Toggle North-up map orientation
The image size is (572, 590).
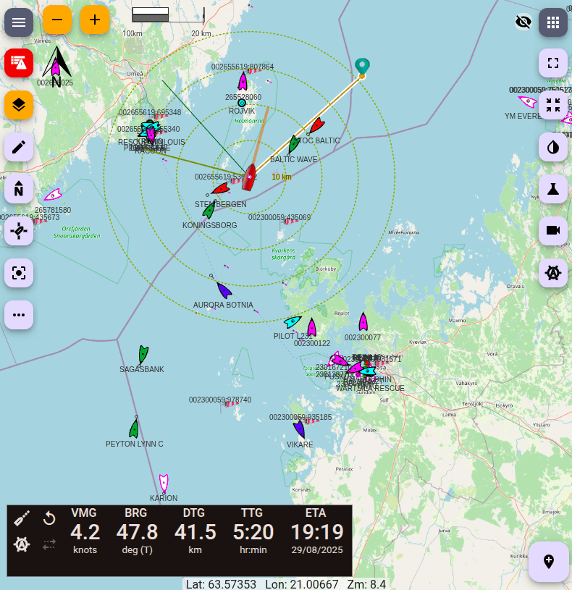point(19,190)
